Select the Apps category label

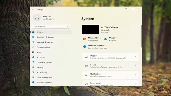(x=39, y=52)
